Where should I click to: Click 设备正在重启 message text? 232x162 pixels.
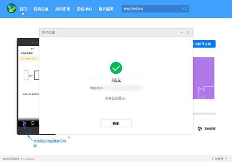(x=116, y=98)
